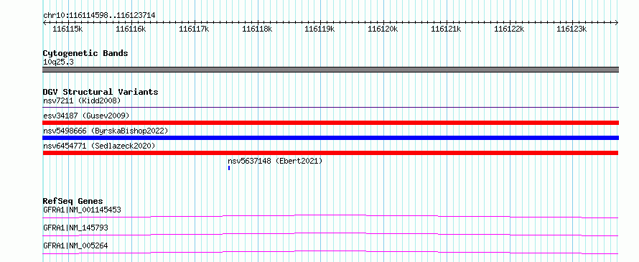Select the DGV Structural Variants track title
The image size is (639, 262).
point(101,92)
